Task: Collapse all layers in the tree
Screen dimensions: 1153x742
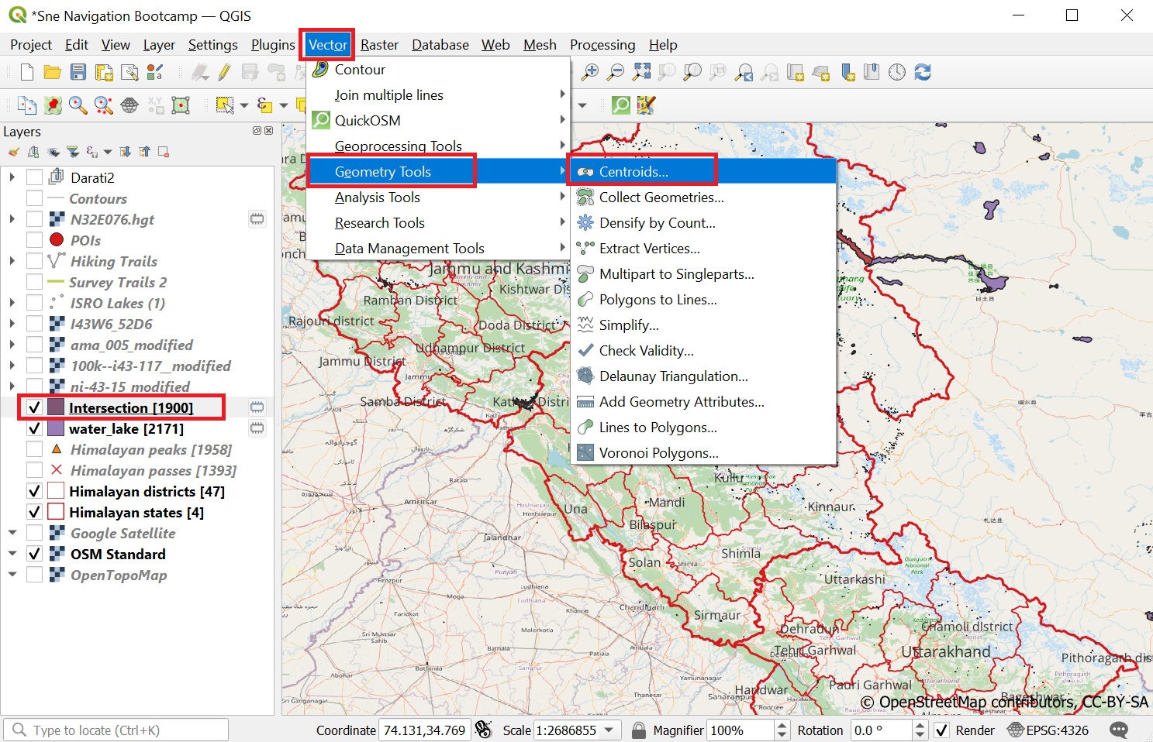Action: pos(144,152)
